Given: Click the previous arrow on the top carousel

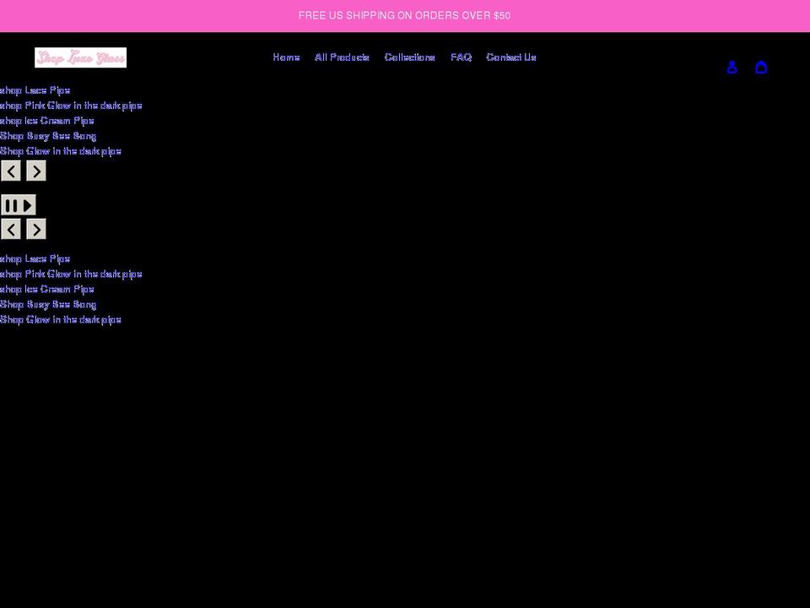Looking at the screenshot, I should click(11, 171).
